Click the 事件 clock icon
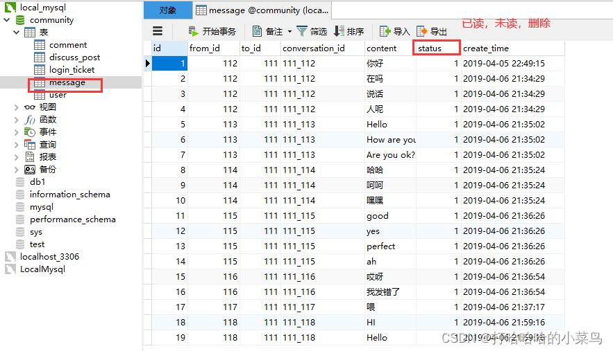 30,132
